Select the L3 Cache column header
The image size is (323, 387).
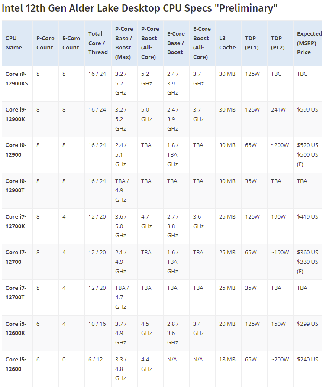click(227, 43)
